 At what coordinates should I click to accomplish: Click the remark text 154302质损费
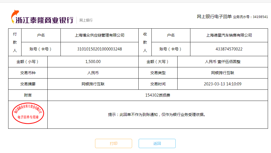point(158,95)
